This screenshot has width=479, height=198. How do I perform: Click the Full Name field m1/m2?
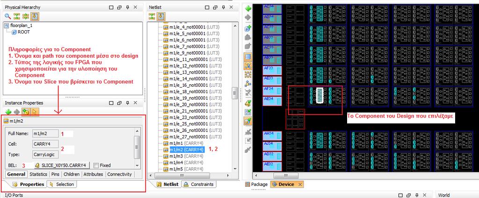[45, 134]
